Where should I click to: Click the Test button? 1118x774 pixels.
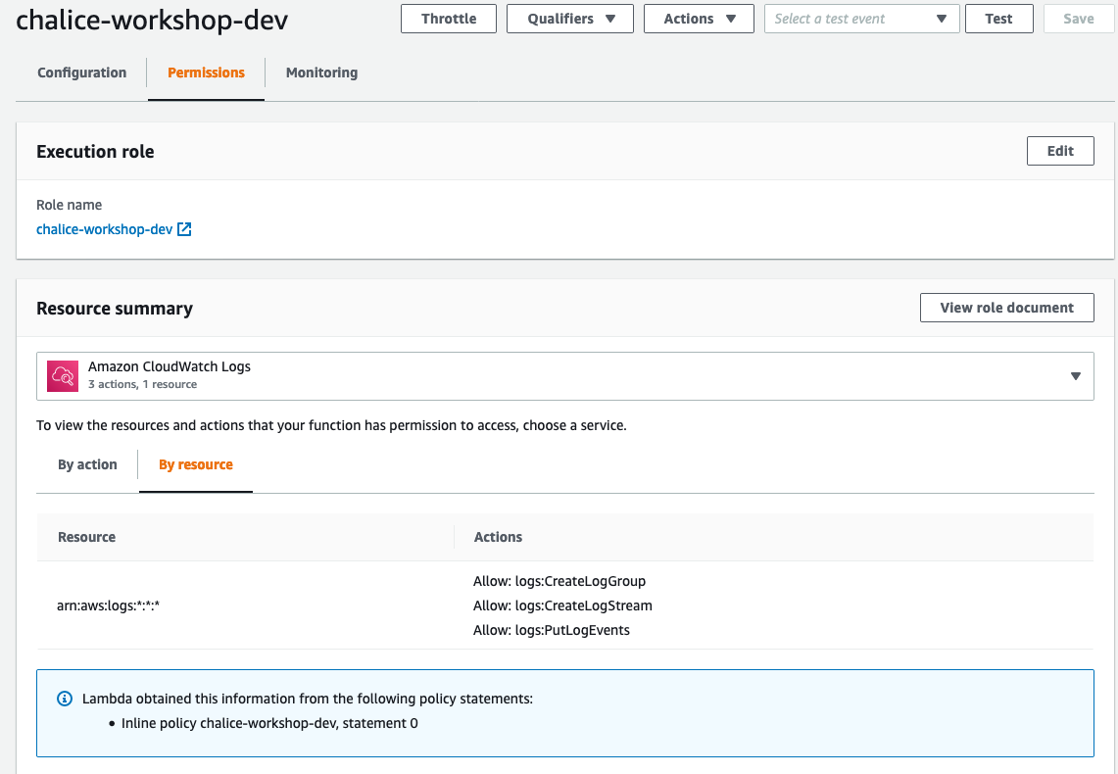(x=998, y=19)
